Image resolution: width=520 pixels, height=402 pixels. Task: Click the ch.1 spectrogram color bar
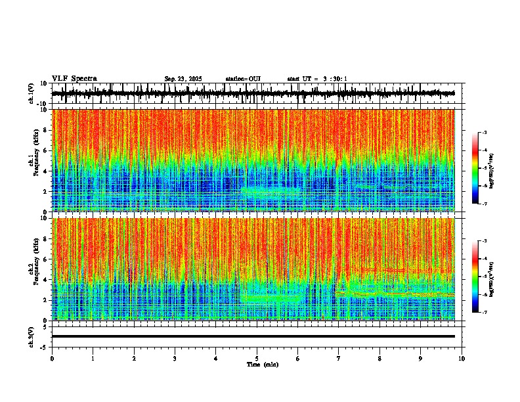[x=475, y=168]
